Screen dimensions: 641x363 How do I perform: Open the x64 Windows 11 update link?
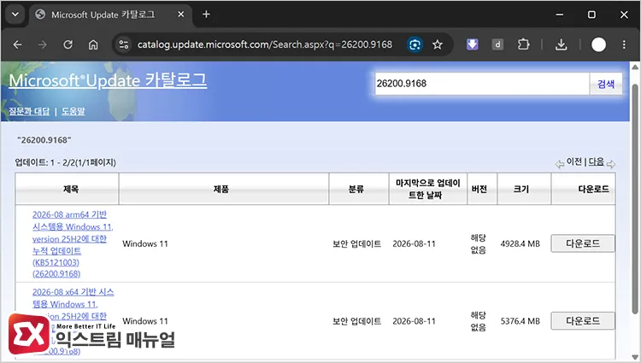[73, 321]
